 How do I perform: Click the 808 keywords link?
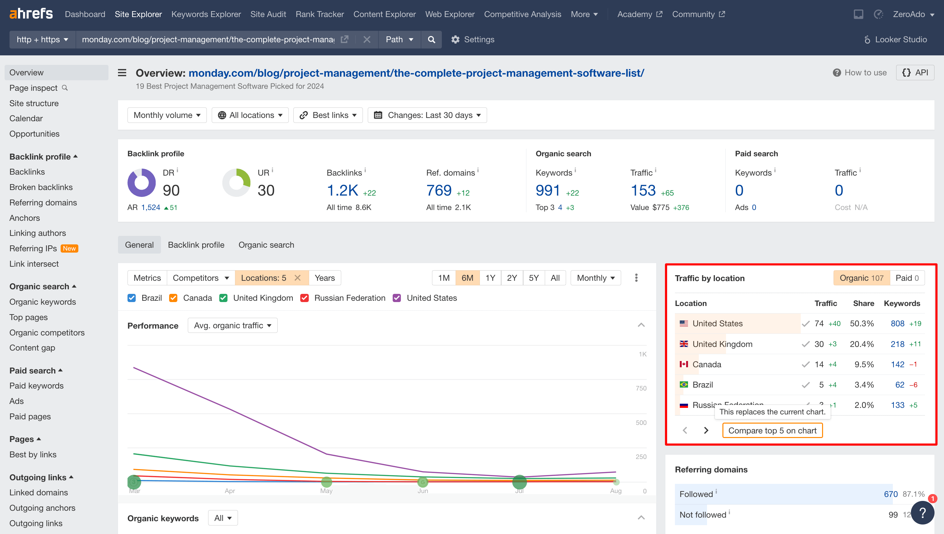point(897,323)
